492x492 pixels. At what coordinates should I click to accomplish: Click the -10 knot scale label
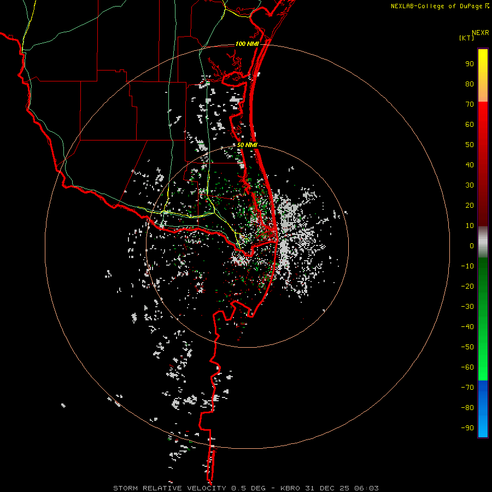(467, 266)
